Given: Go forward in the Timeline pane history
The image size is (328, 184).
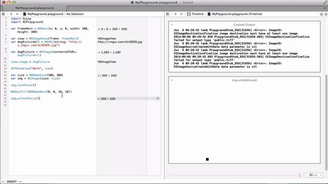Looking at the screenshot, I should tap(181, 14).
